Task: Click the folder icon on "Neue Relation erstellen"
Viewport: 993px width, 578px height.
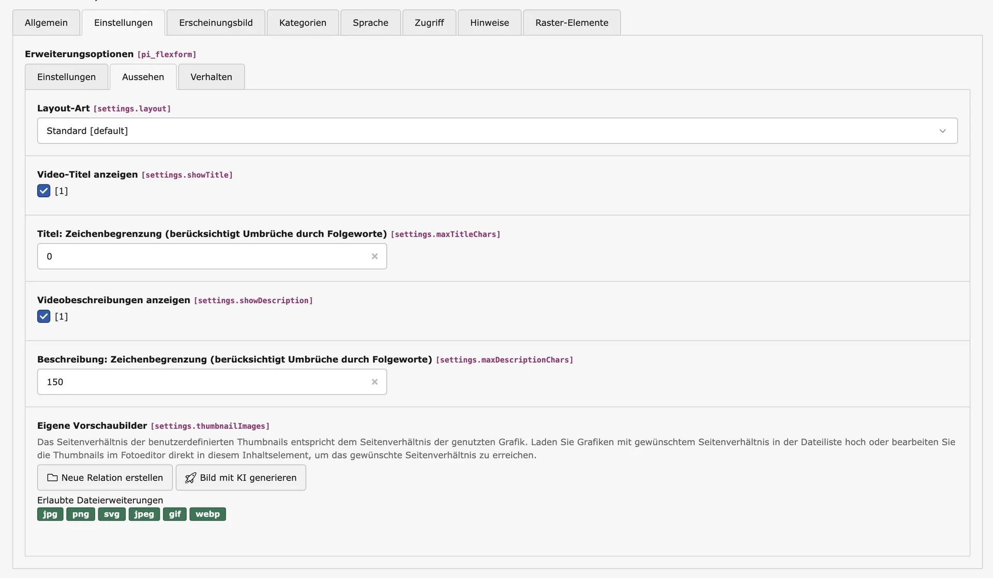Action: tap(52, 478)
